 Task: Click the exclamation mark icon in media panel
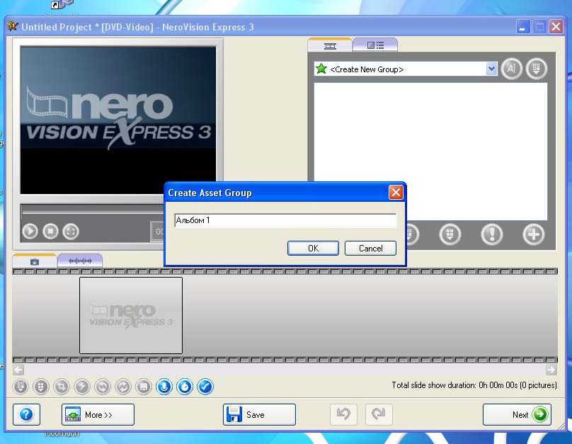(492, 234)
